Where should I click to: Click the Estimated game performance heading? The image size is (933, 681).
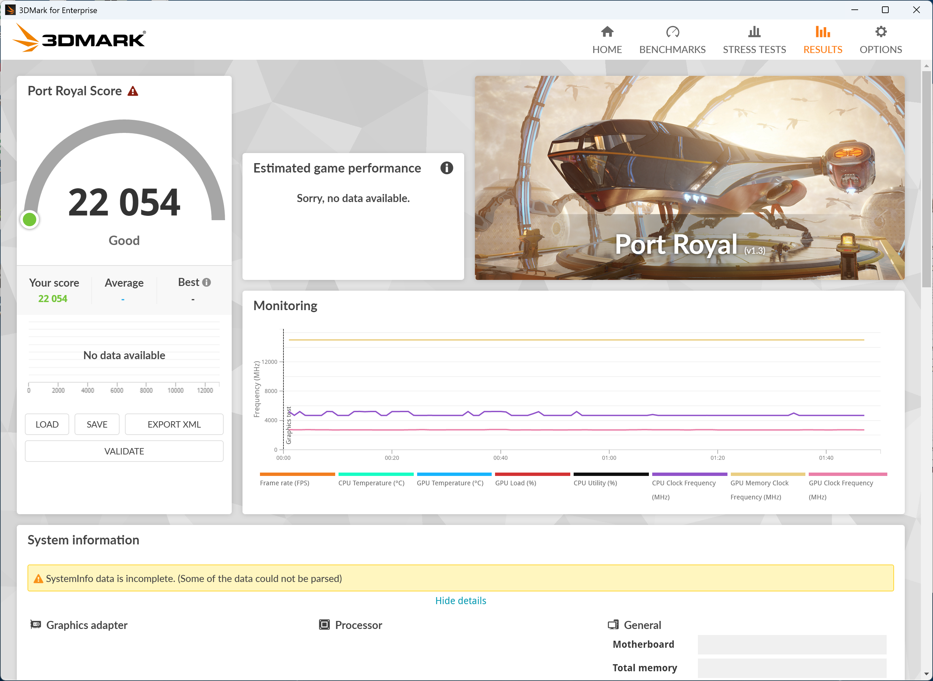337,168
